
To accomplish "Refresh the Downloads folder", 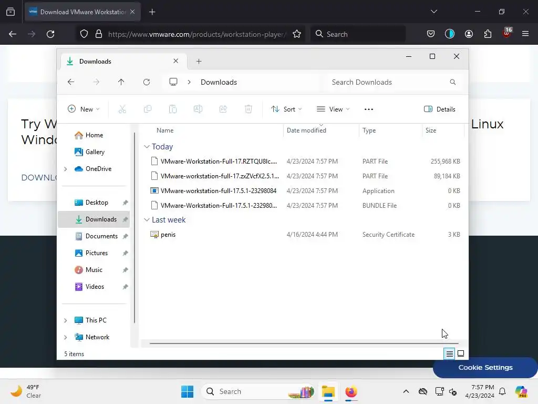I will 147,82.
